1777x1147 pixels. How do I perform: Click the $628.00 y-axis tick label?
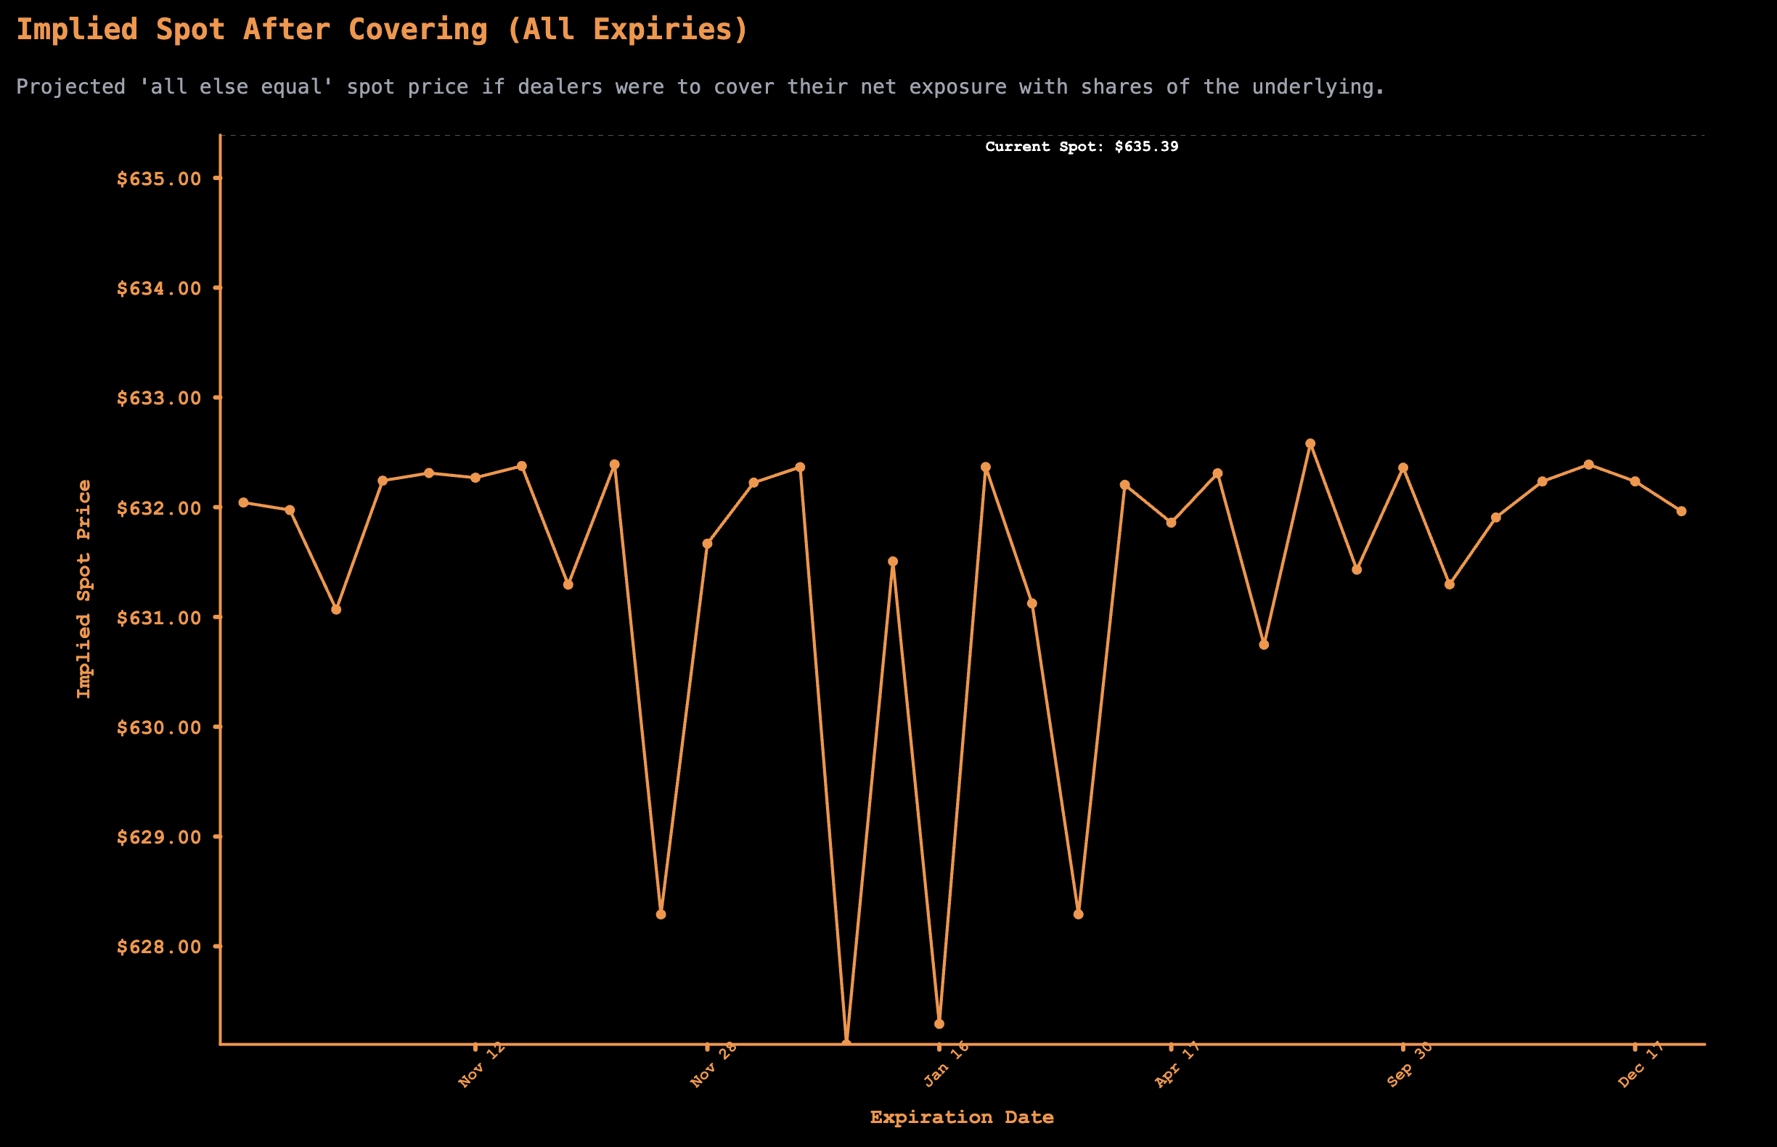159,947
